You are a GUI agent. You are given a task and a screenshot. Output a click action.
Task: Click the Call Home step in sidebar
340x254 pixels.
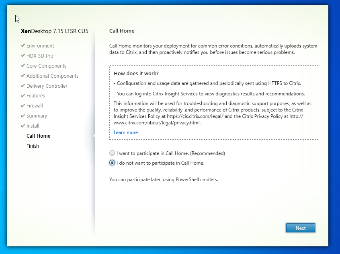38,136
